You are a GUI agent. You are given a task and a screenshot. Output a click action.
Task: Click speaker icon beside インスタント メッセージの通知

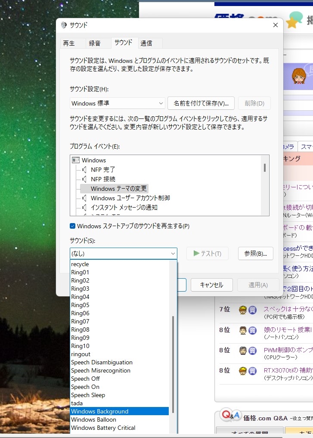pyautogui.click(x=84, y=208)
